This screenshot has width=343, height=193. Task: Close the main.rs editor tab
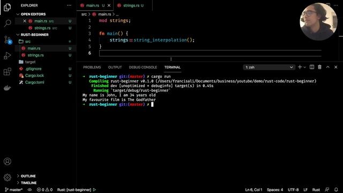(109, 5)
